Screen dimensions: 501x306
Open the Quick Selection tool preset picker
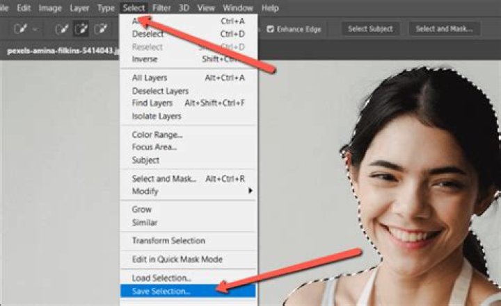point(25,29)
